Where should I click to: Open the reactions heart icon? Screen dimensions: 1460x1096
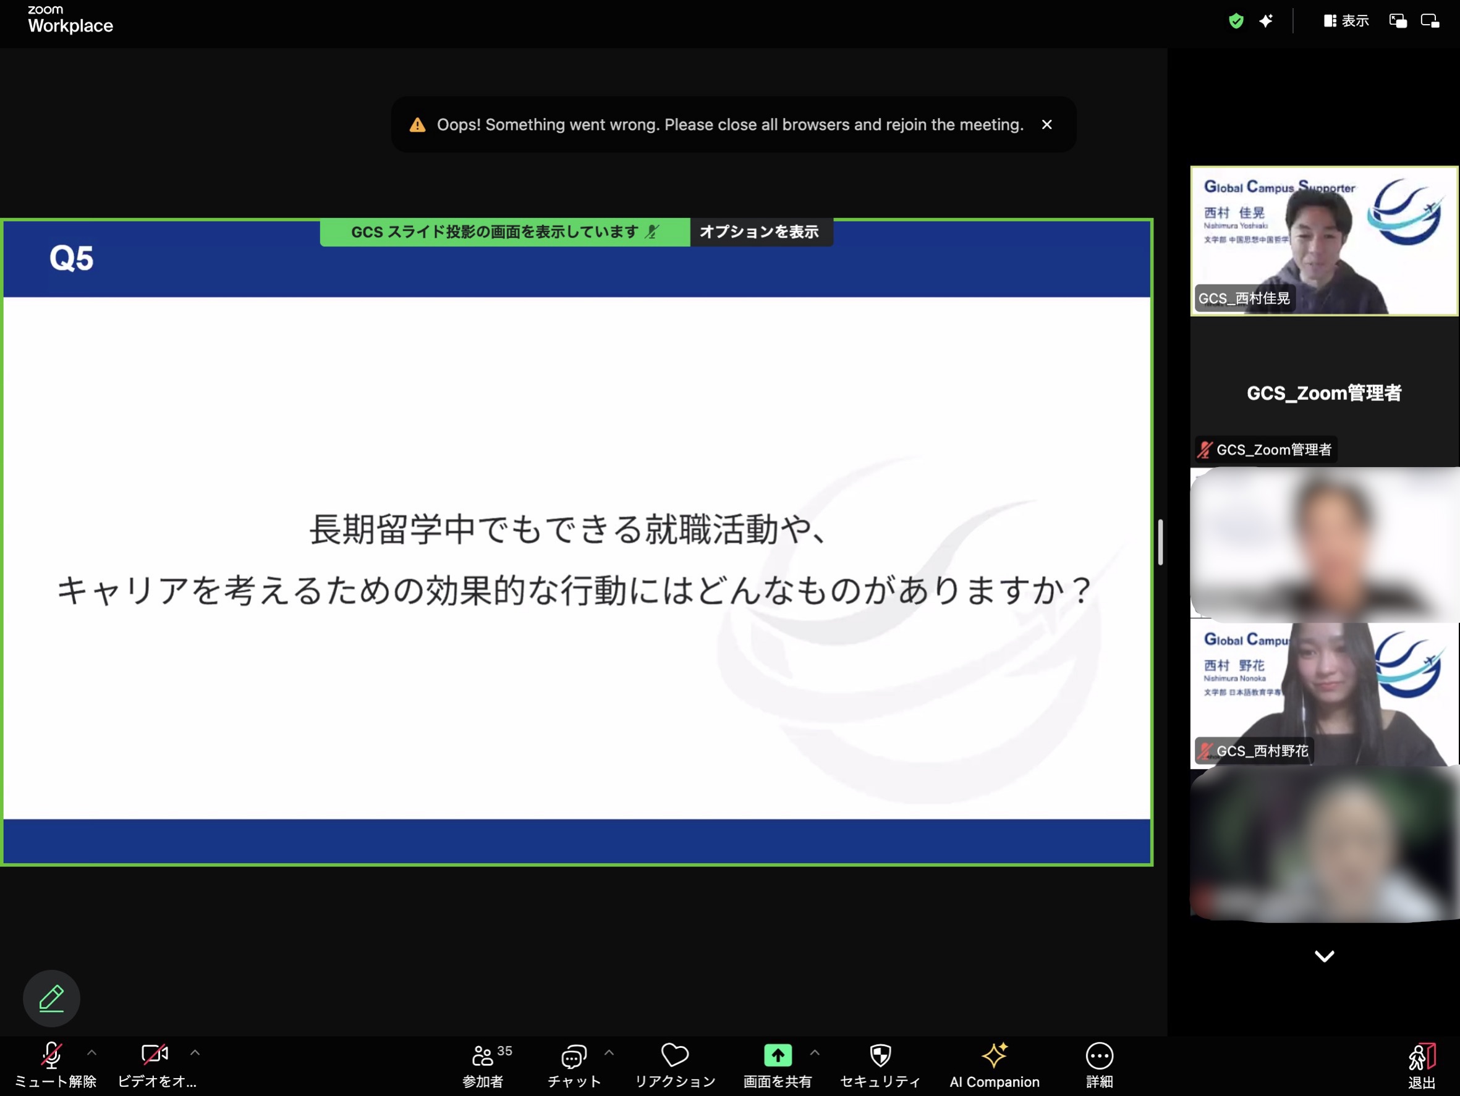click(674, 1055)
